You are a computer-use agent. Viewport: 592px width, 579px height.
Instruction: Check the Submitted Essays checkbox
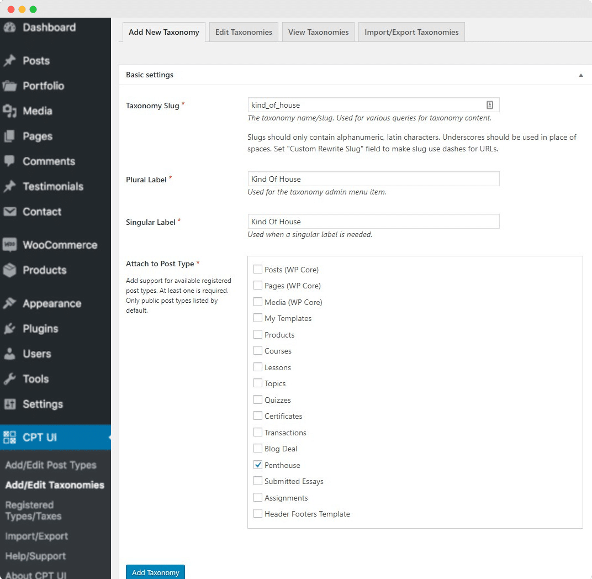(x=258, y=481)
